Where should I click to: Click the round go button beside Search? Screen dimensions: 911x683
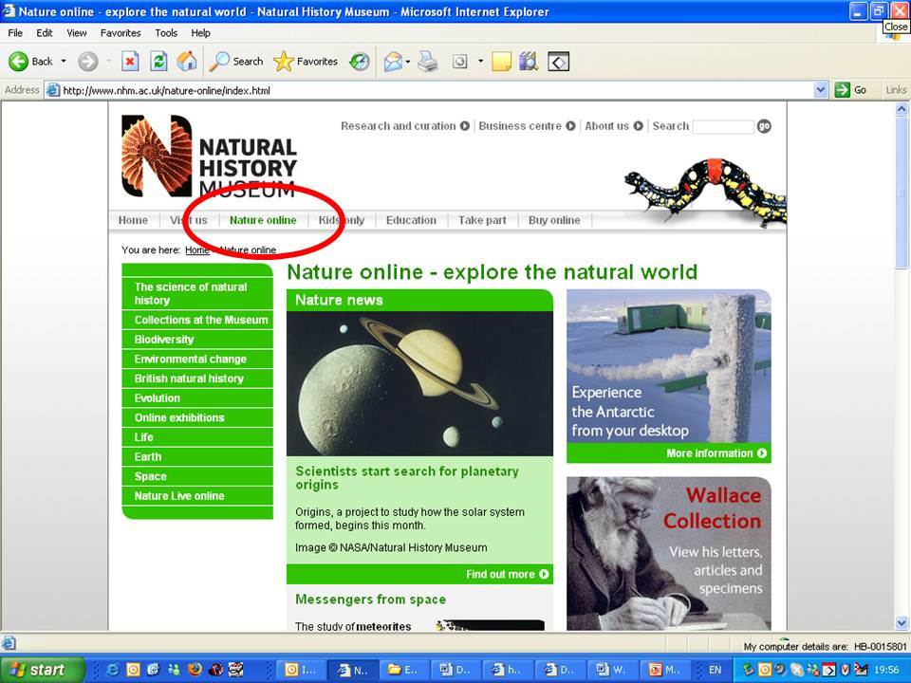(x=764, y=126)
